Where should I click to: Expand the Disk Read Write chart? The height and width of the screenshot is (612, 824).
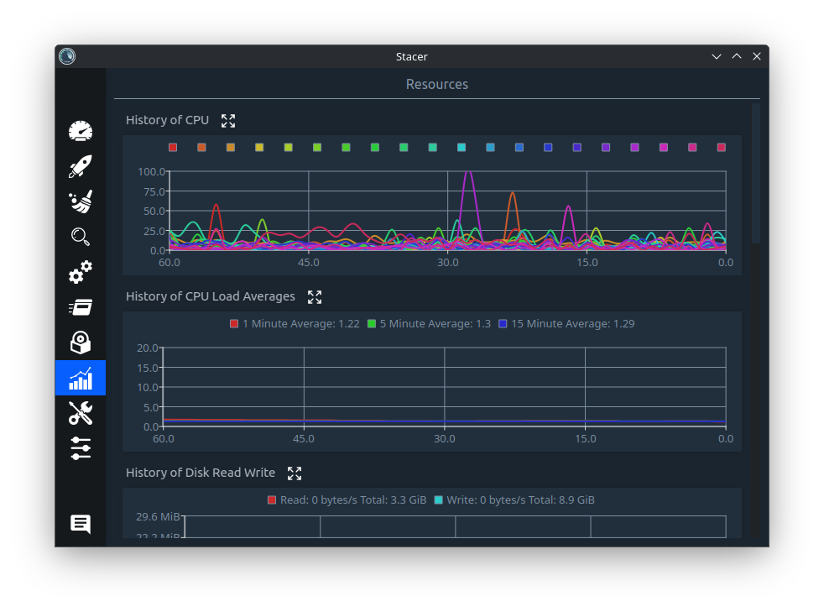click(x=295, y=473)
